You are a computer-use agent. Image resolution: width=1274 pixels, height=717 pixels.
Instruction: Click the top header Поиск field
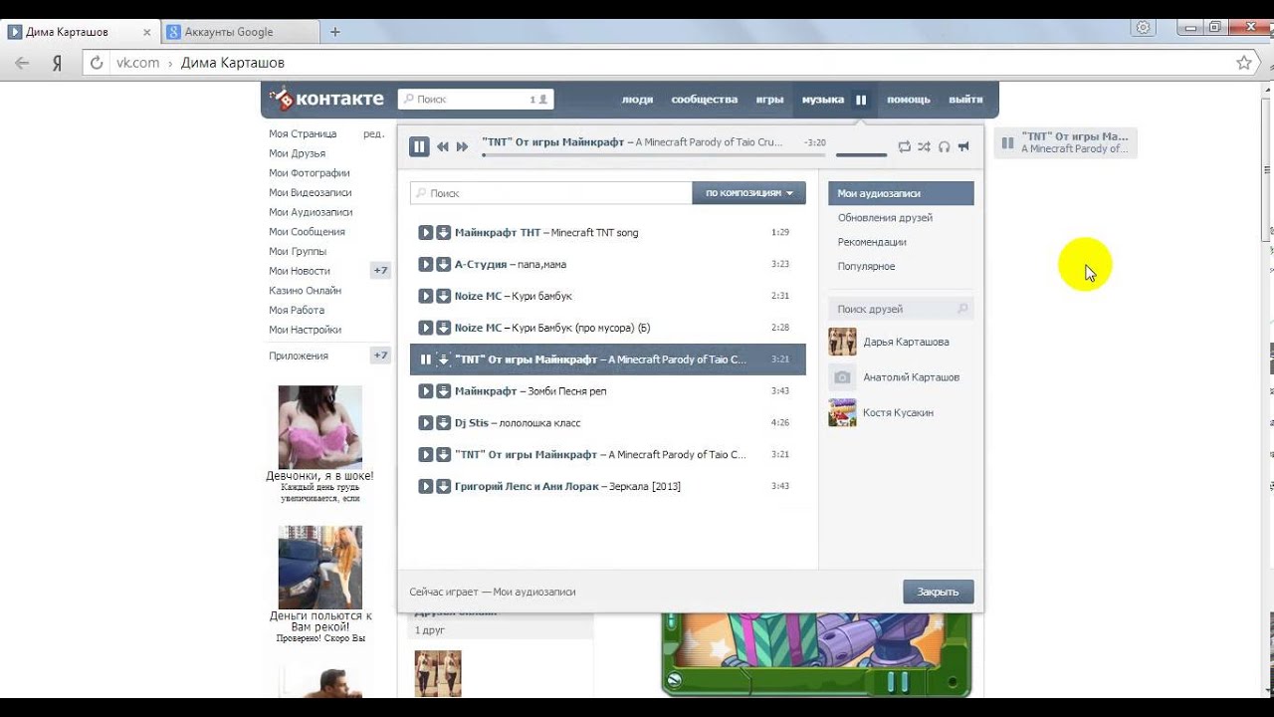point(476,100)
